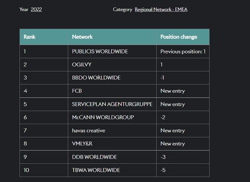Image resolution: width=250 pixels, height=182 pixels.
Task: Select the OGILVY network cell
Action: tap(82, 64)
